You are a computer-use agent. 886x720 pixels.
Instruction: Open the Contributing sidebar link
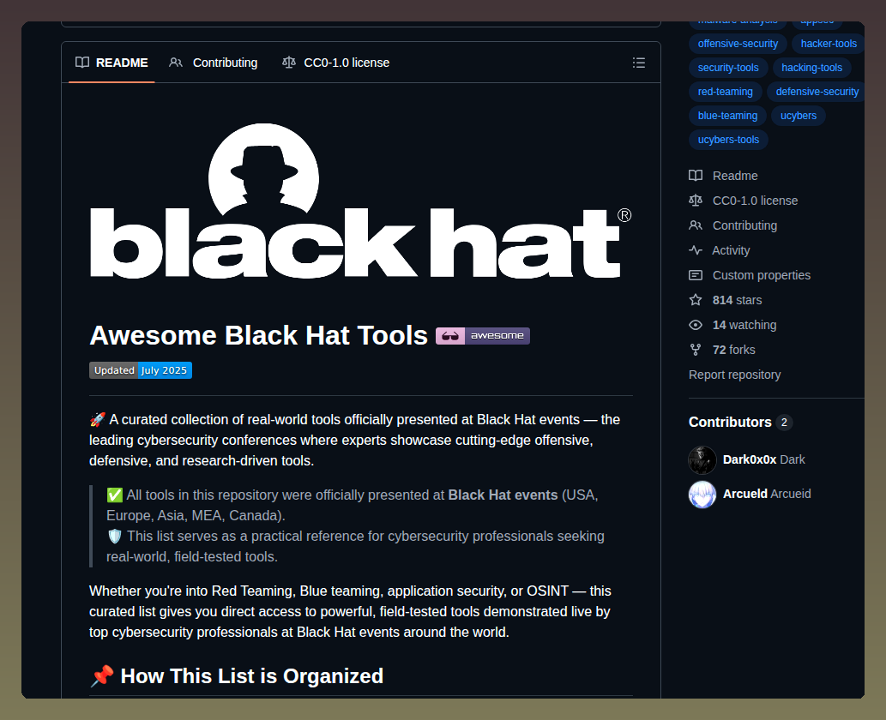click(x=744, y=225)
